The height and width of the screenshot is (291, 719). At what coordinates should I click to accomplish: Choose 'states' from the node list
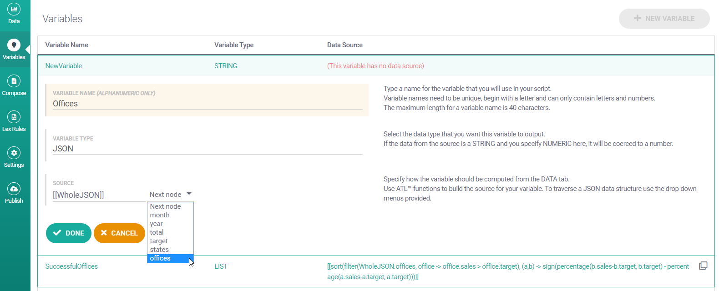[170, 250]
